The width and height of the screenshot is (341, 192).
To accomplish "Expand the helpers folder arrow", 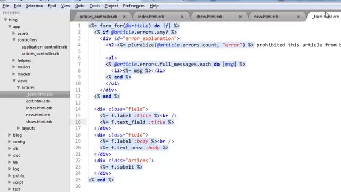I will 14,60.
